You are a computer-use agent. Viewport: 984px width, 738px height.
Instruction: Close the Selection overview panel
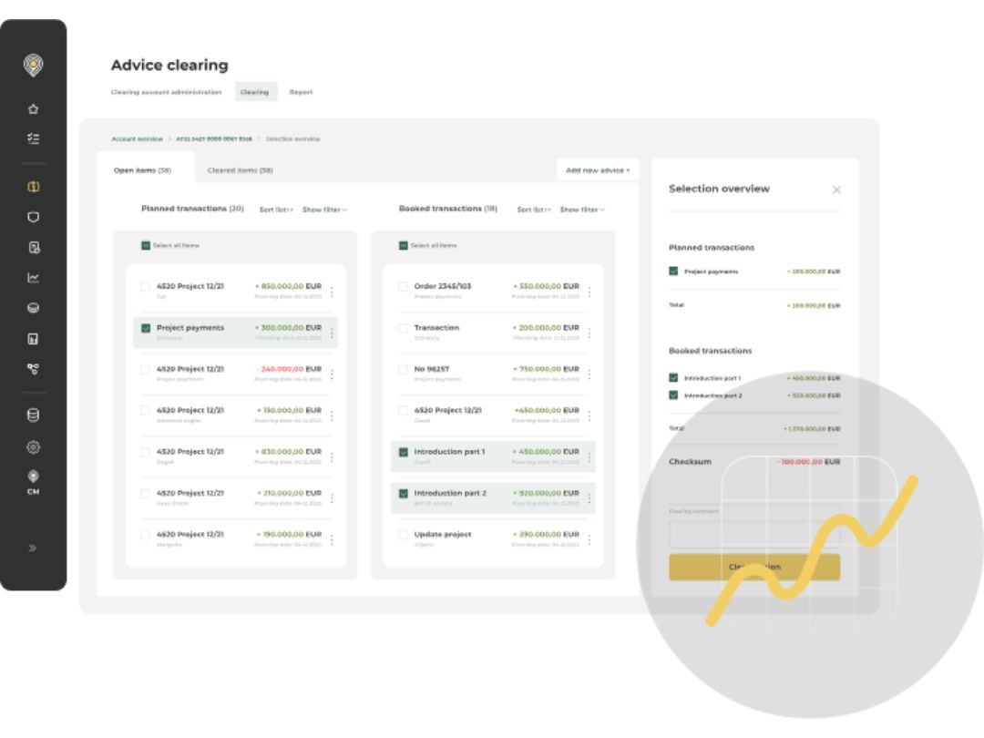point(835,190)
